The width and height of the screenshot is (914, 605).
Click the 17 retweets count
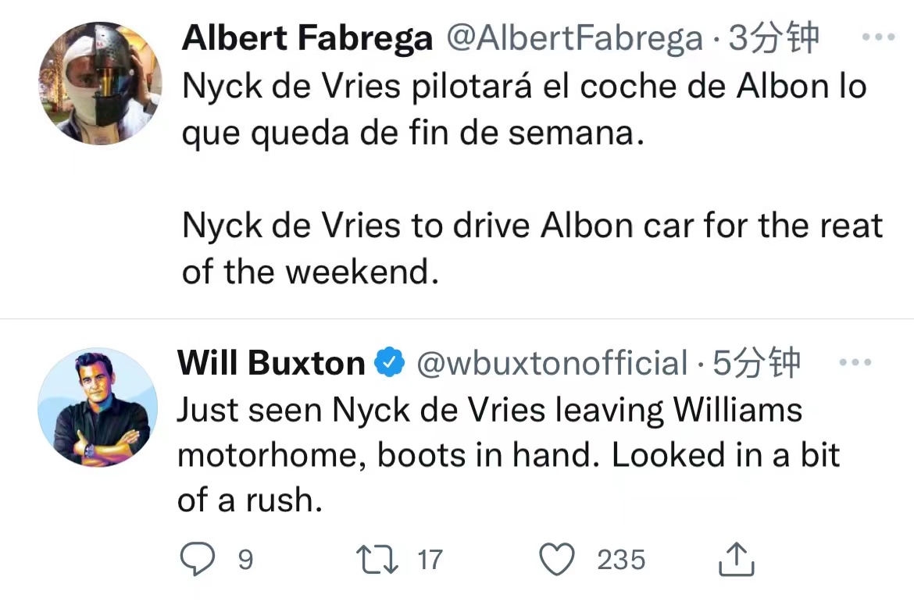[x=430, y=560]
